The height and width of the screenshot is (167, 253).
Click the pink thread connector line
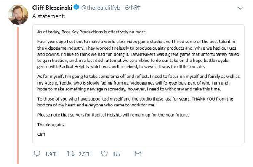pyautogui.click(x=18, y=95)
